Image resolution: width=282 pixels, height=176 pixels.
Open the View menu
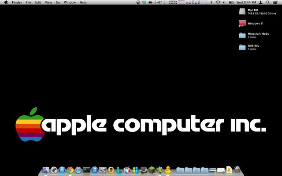click(48, 2)
